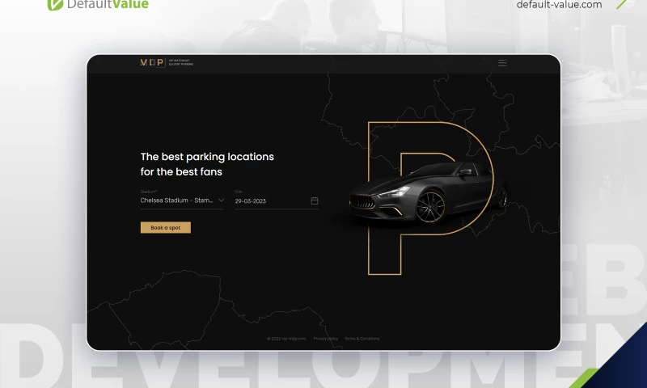647x388 pixels.
Task: Click the default-value.com text
Action: pyautogui.click(x=559, y=5)
